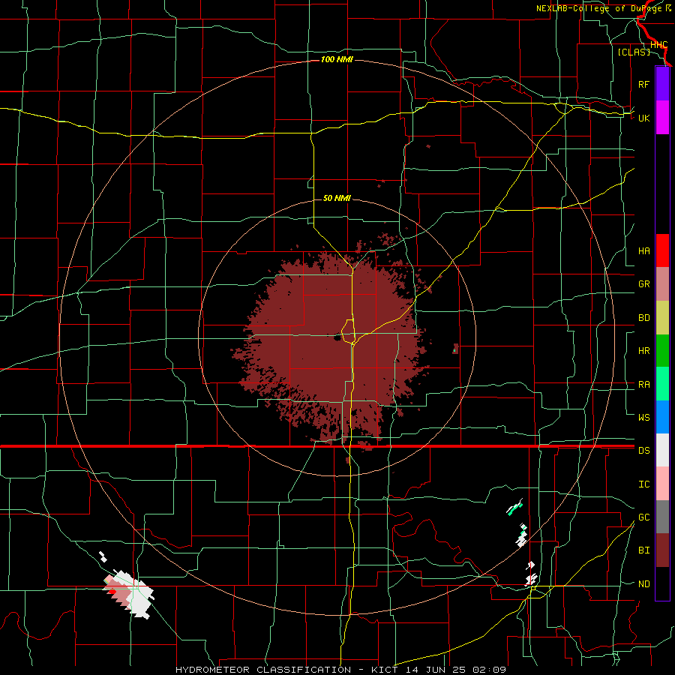This screenshot has width=675, height=675.
Task: Click the ND black legend swatch
Action: (662, 583)
